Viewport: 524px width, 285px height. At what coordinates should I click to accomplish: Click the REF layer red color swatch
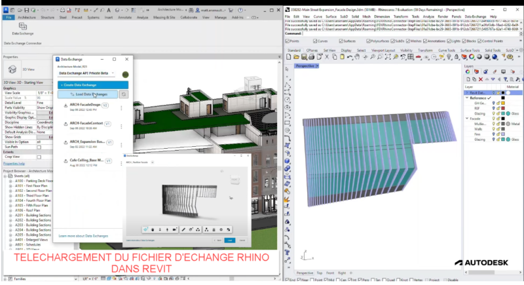[502, 107]
